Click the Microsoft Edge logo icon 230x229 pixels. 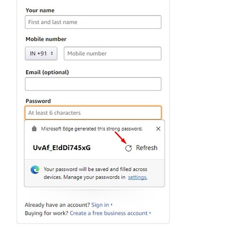(35, 170)
